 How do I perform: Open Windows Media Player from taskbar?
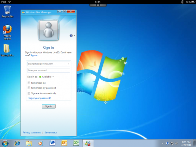point(40,143)
